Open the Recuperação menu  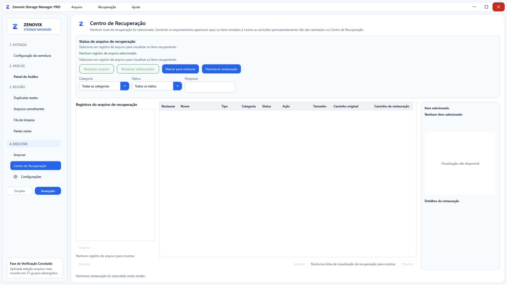(x=107, y=7)
